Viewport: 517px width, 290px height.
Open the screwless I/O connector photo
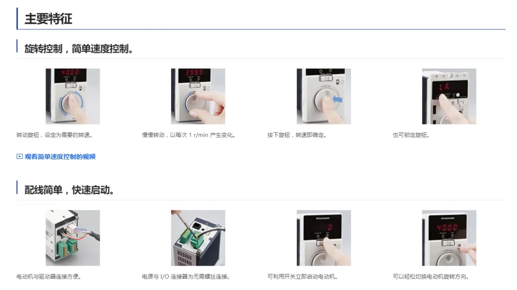[x=198, y=238]
